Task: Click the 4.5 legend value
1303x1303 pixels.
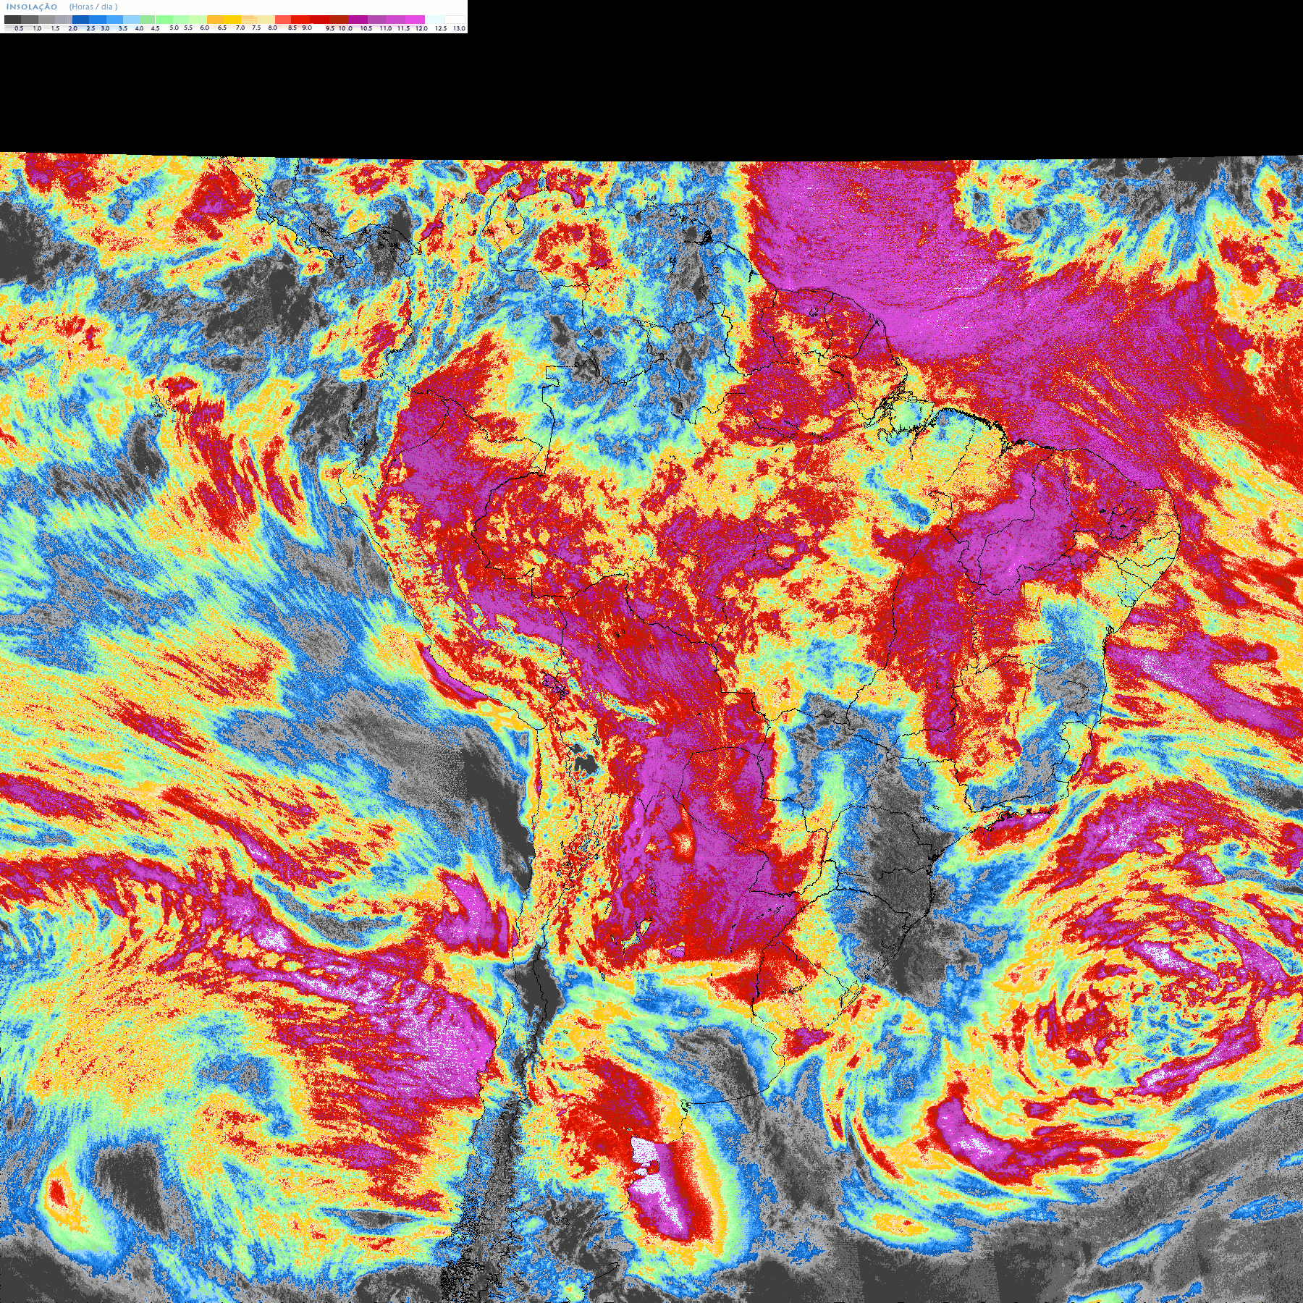Action: coord(155,28)
